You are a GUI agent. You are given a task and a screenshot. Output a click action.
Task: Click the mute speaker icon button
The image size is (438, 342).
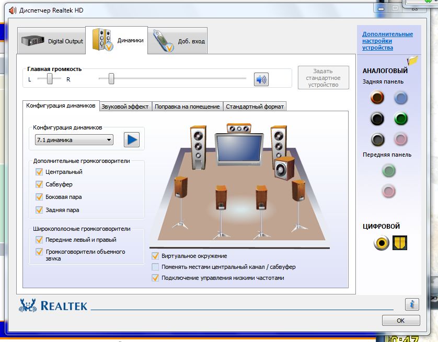coord(261,79)
